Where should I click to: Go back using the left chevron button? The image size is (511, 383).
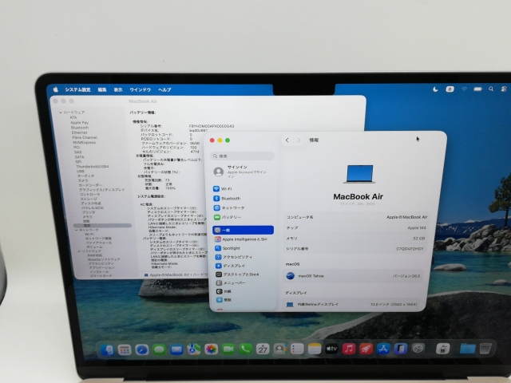click(x=287, y=140)
